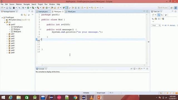Collapse the FirstProject tree node

click(x=2, y=17)
